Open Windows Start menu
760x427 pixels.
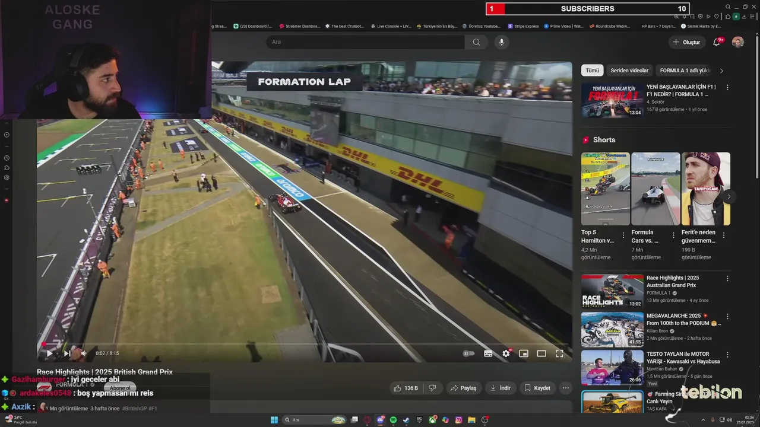pos(274,420)
